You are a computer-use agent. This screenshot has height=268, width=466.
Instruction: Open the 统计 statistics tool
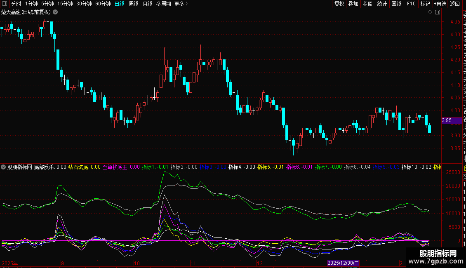pos(382,4)
